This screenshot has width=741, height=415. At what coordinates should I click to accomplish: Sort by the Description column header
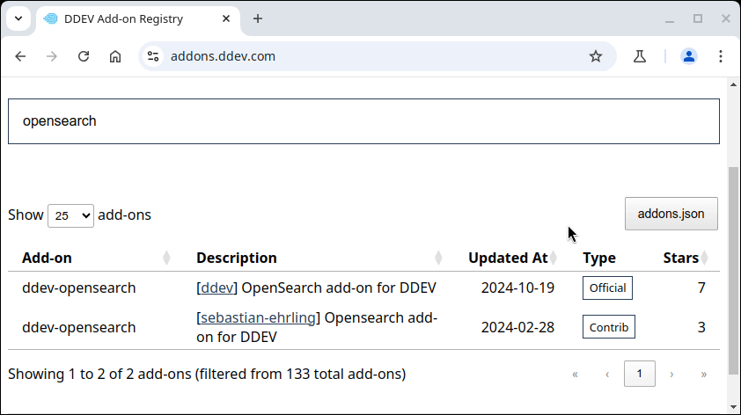click(237, 258)
